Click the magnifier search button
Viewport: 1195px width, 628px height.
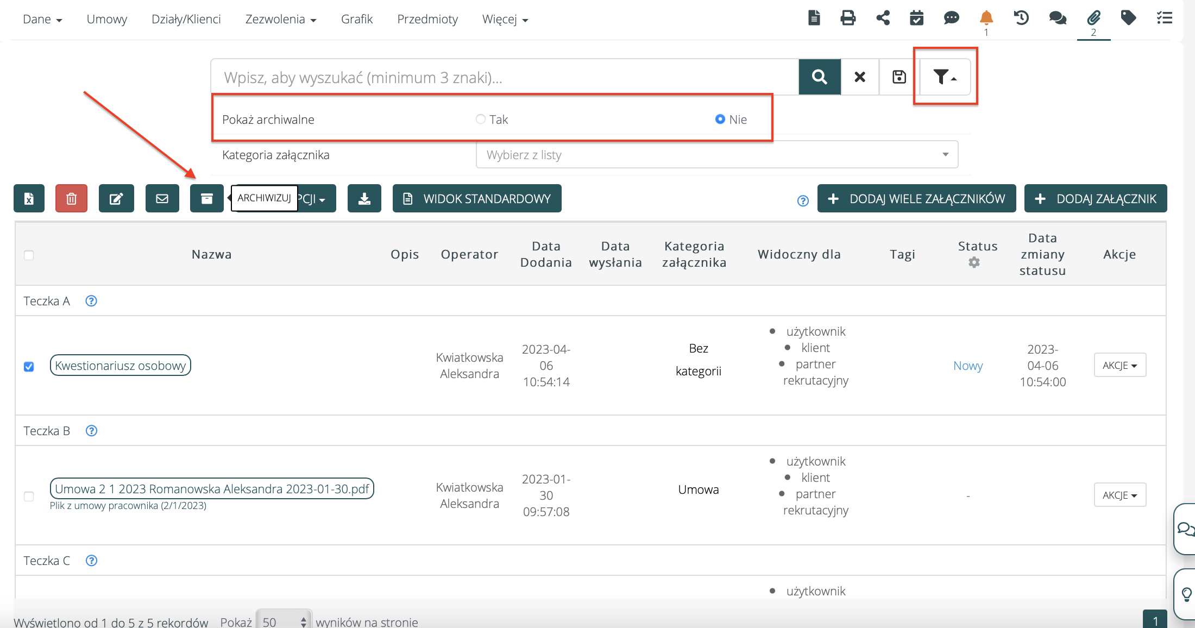pos(819,77)
